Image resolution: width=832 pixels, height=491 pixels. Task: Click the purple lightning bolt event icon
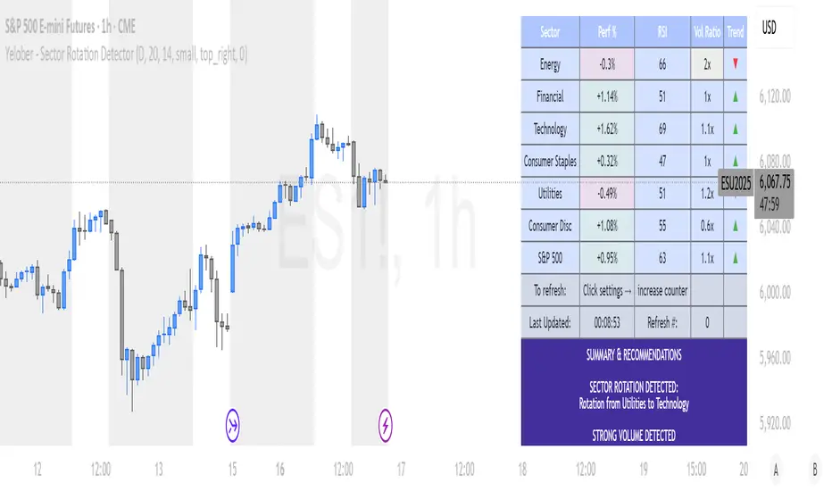pos(387,421)
